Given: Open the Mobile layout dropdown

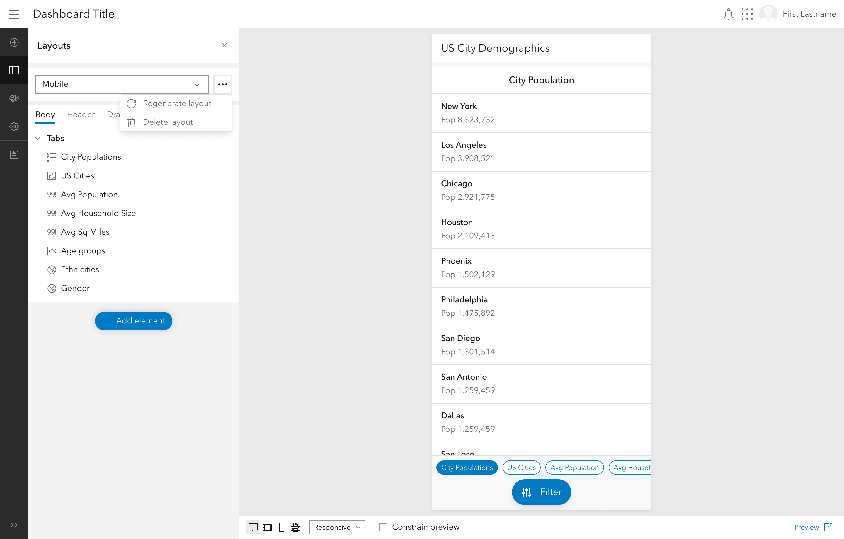Looking at the screenshot, I should [122, 84].
